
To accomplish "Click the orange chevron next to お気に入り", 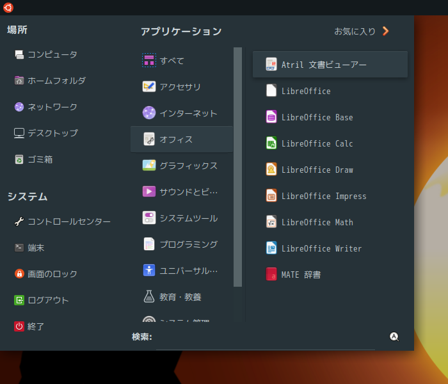I will (386, 31).
